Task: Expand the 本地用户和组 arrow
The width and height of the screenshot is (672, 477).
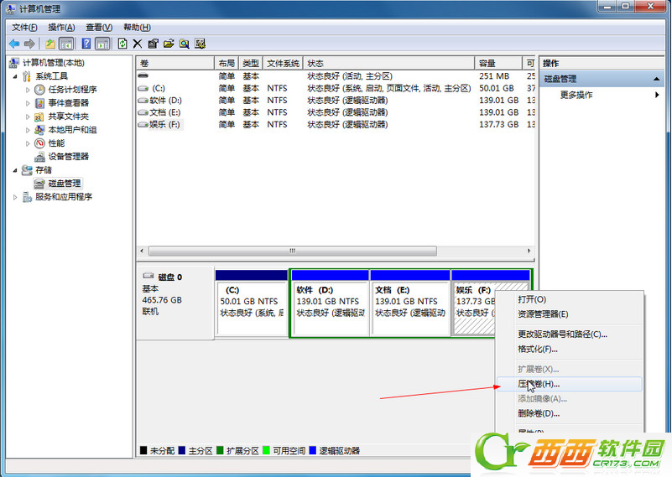Action: pos(28,130)
